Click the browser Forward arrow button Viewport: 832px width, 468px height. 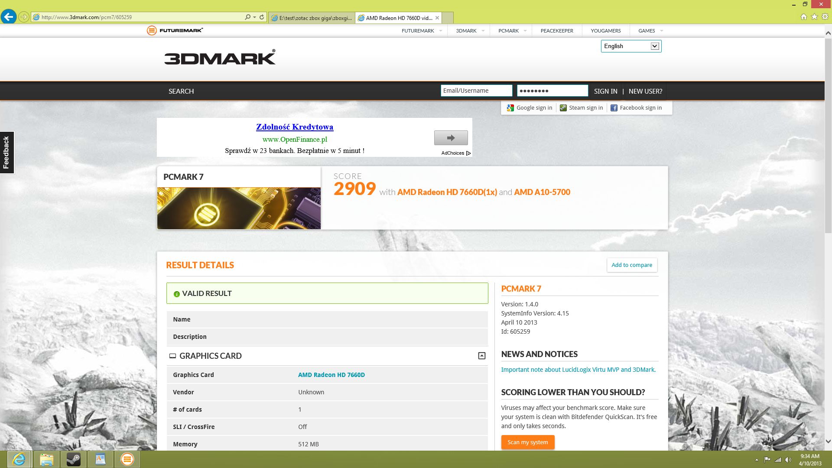click(x=24, y=17)
